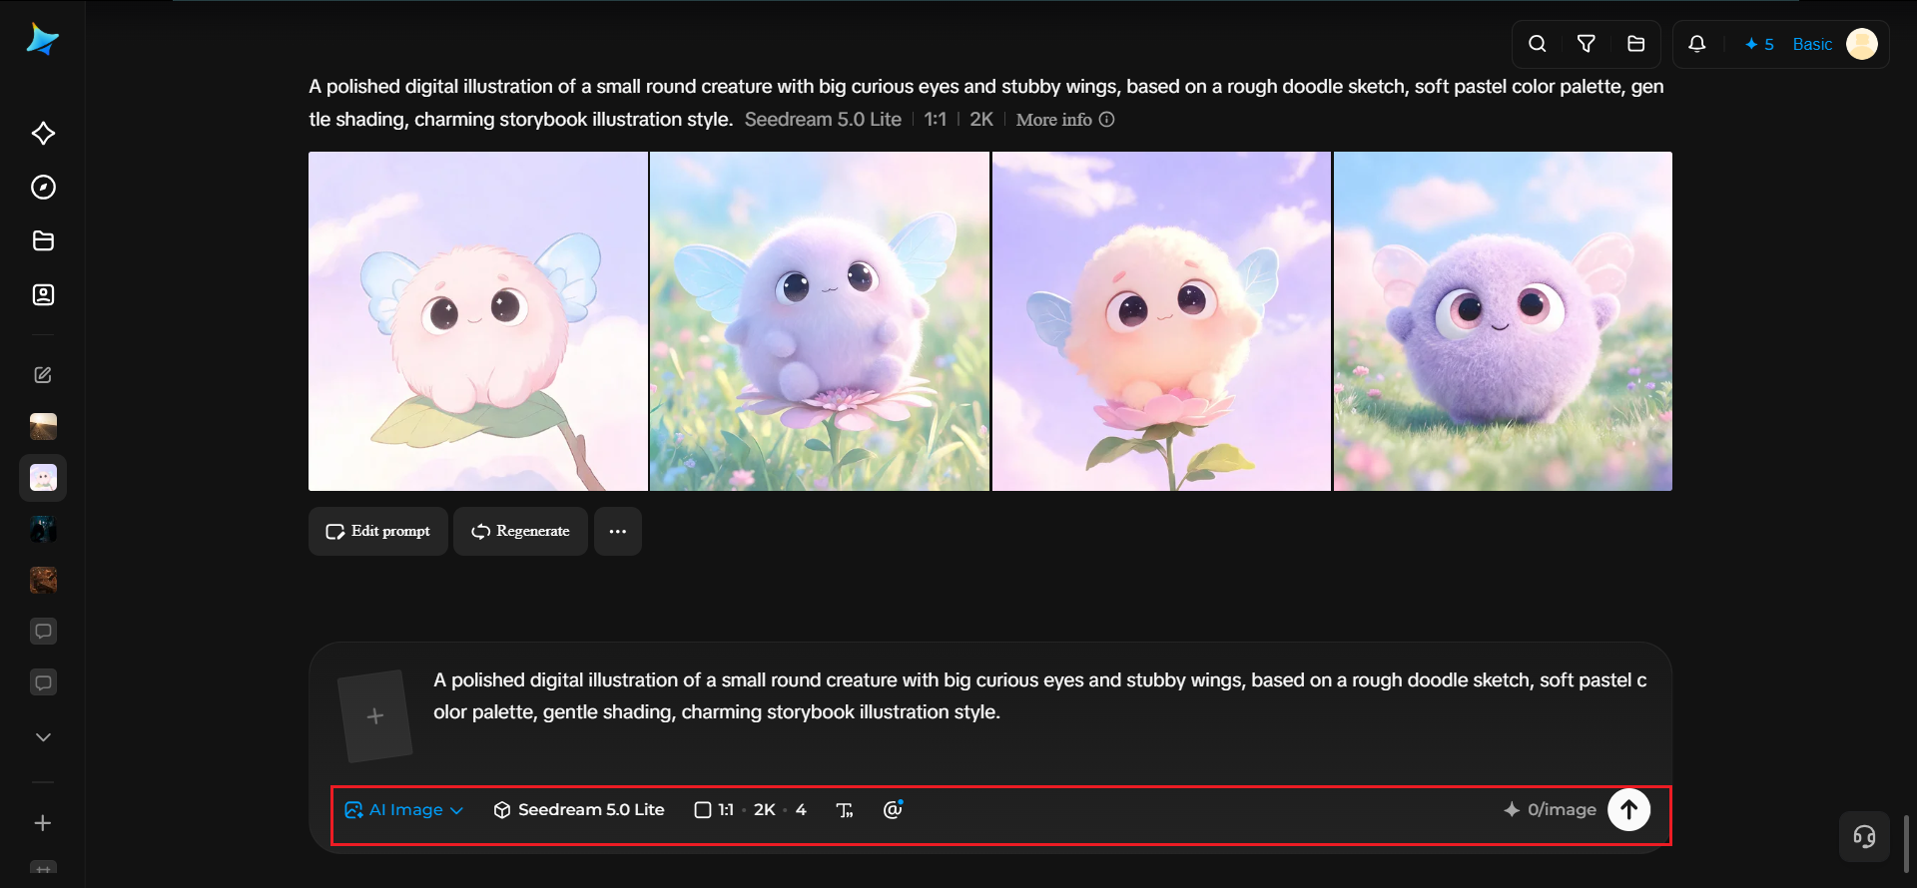Open the peach creature on pink flower image
The image size is (1917, 888).
[x=1161, y=321]
